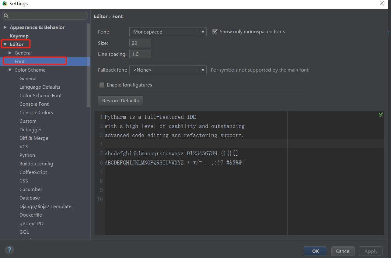The image size is (391, 258).
Task: Open help via question mark icon
Action: 9,250
